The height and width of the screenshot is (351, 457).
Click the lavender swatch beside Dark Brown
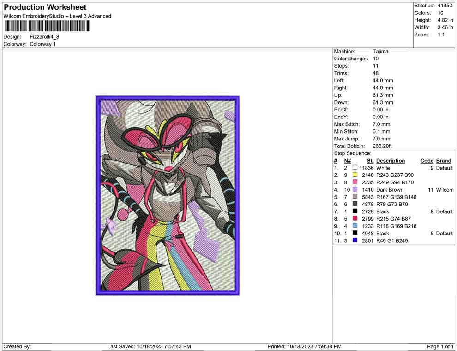[x=355, y=189]
